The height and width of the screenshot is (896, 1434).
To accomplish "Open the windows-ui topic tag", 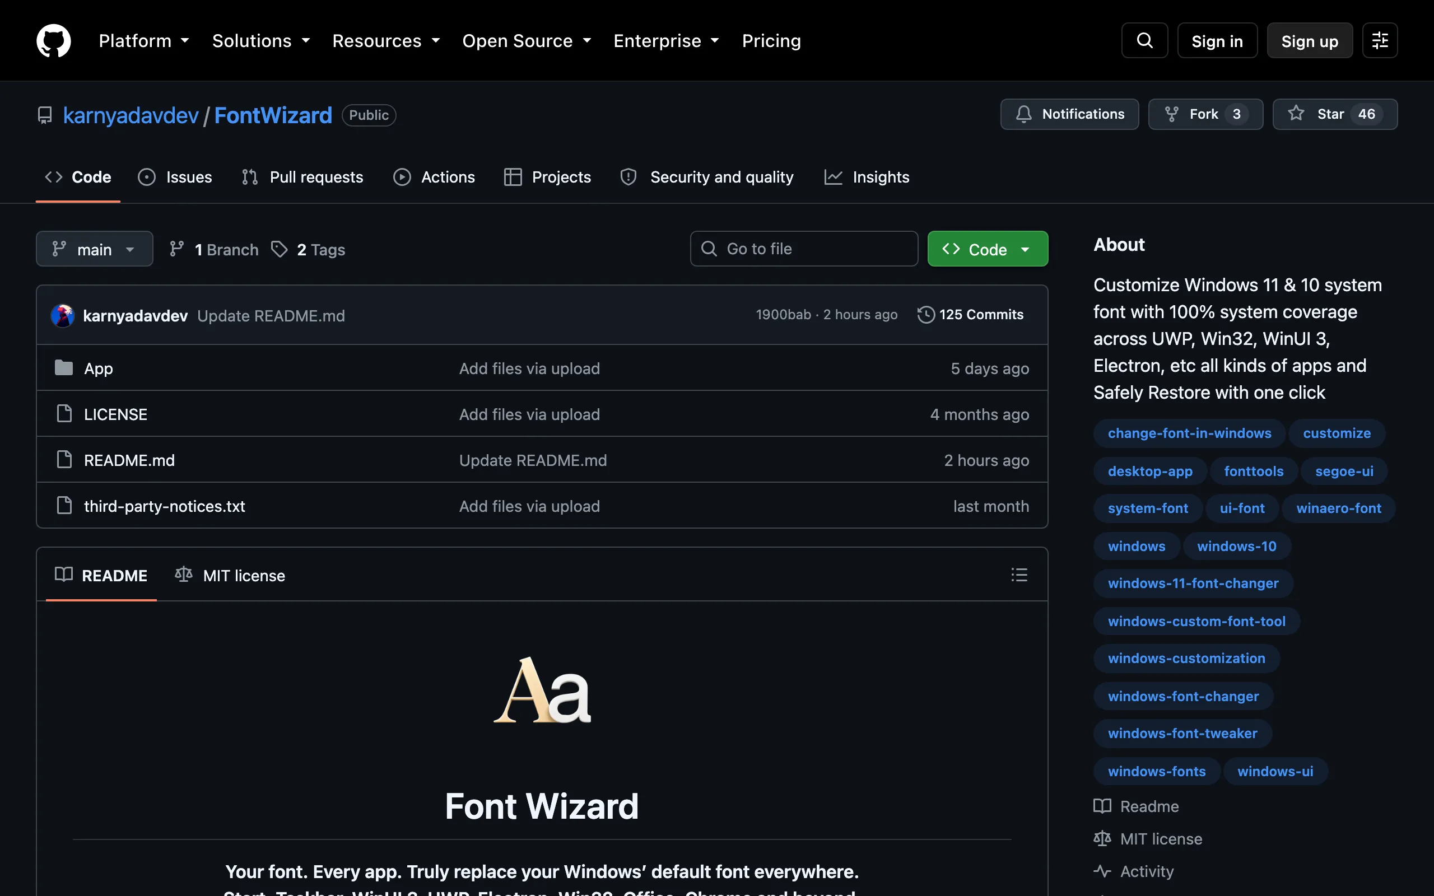I will coord(1275,771).
